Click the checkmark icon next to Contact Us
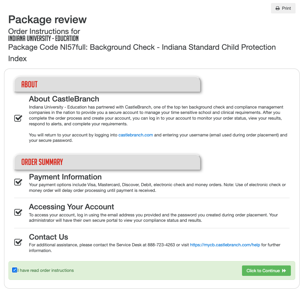The image size is (303, 293). tap(18, 242)
